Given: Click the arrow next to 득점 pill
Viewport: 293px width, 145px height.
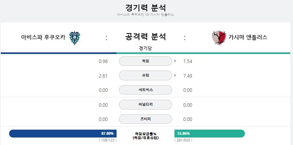Looking at the screenshot, I should [175, 61].
